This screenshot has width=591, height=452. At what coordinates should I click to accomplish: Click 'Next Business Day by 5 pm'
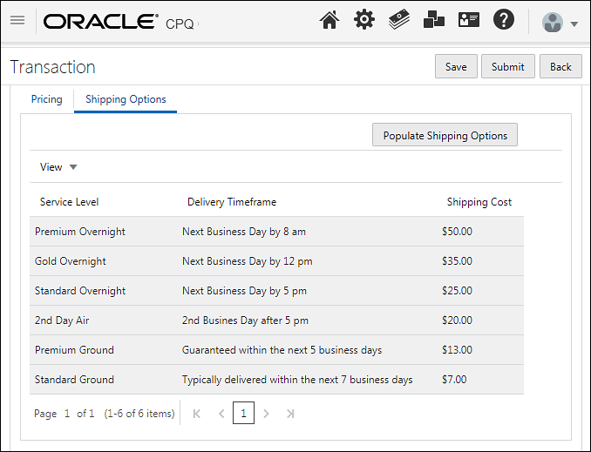coord(244,291)
